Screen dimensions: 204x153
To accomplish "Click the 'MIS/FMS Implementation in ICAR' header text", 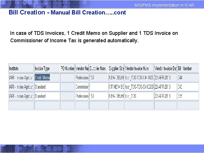I will 164,5.
